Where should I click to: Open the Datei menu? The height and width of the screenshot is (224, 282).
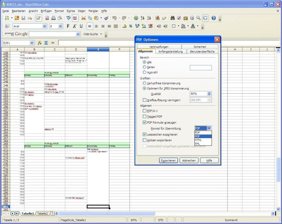[6, 11]
